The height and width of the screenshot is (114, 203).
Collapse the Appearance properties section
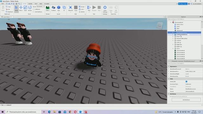point(169,66)
